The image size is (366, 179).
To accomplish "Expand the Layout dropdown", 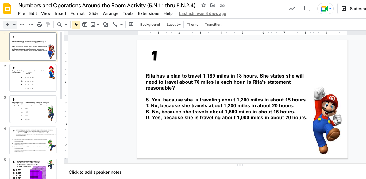I will (173, 25).
